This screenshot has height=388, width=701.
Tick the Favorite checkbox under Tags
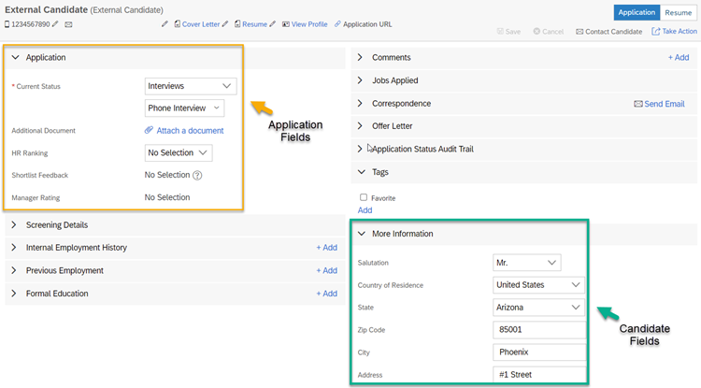364,197
